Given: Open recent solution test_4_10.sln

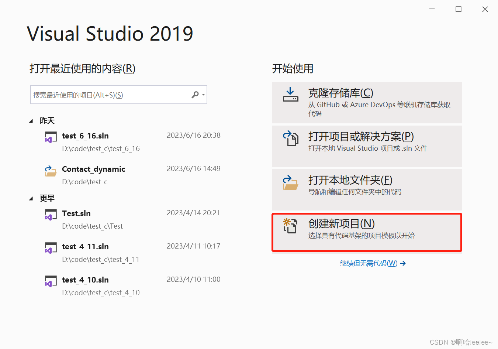Looking at the screenshot, I should click(85, 280).
